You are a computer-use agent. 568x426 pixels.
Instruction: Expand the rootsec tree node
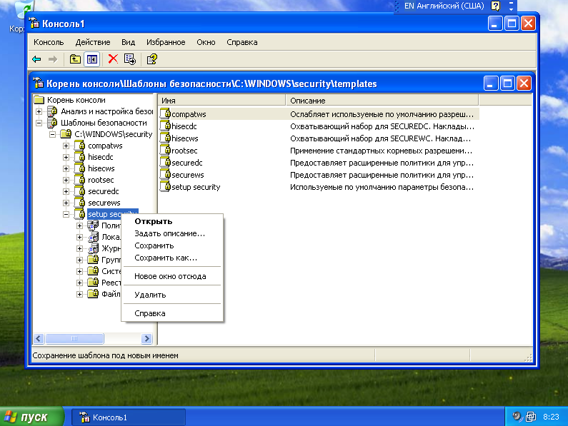point(66,180)
